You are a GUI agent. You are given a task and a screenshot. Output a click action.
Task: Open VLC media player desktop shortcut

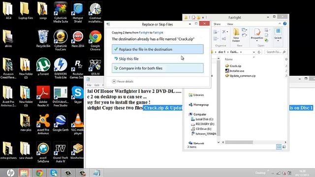(x=78, y=124)
